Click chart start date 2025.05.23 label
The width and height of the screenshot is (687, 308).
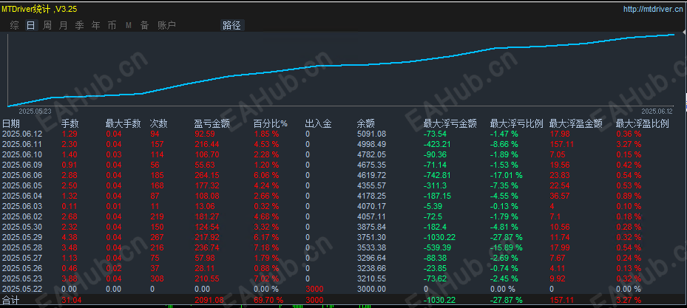35,111
